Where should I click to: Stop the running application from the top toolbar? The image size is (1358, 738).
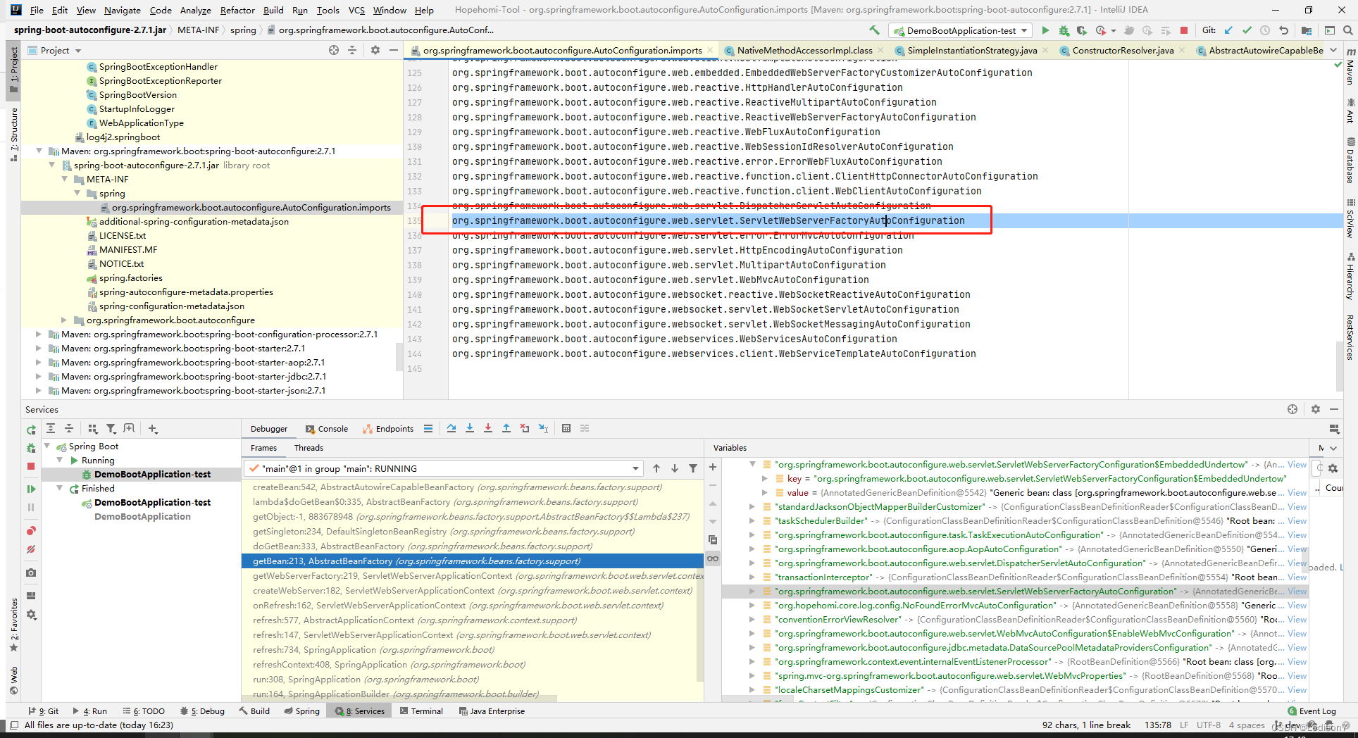(1184, 30)
